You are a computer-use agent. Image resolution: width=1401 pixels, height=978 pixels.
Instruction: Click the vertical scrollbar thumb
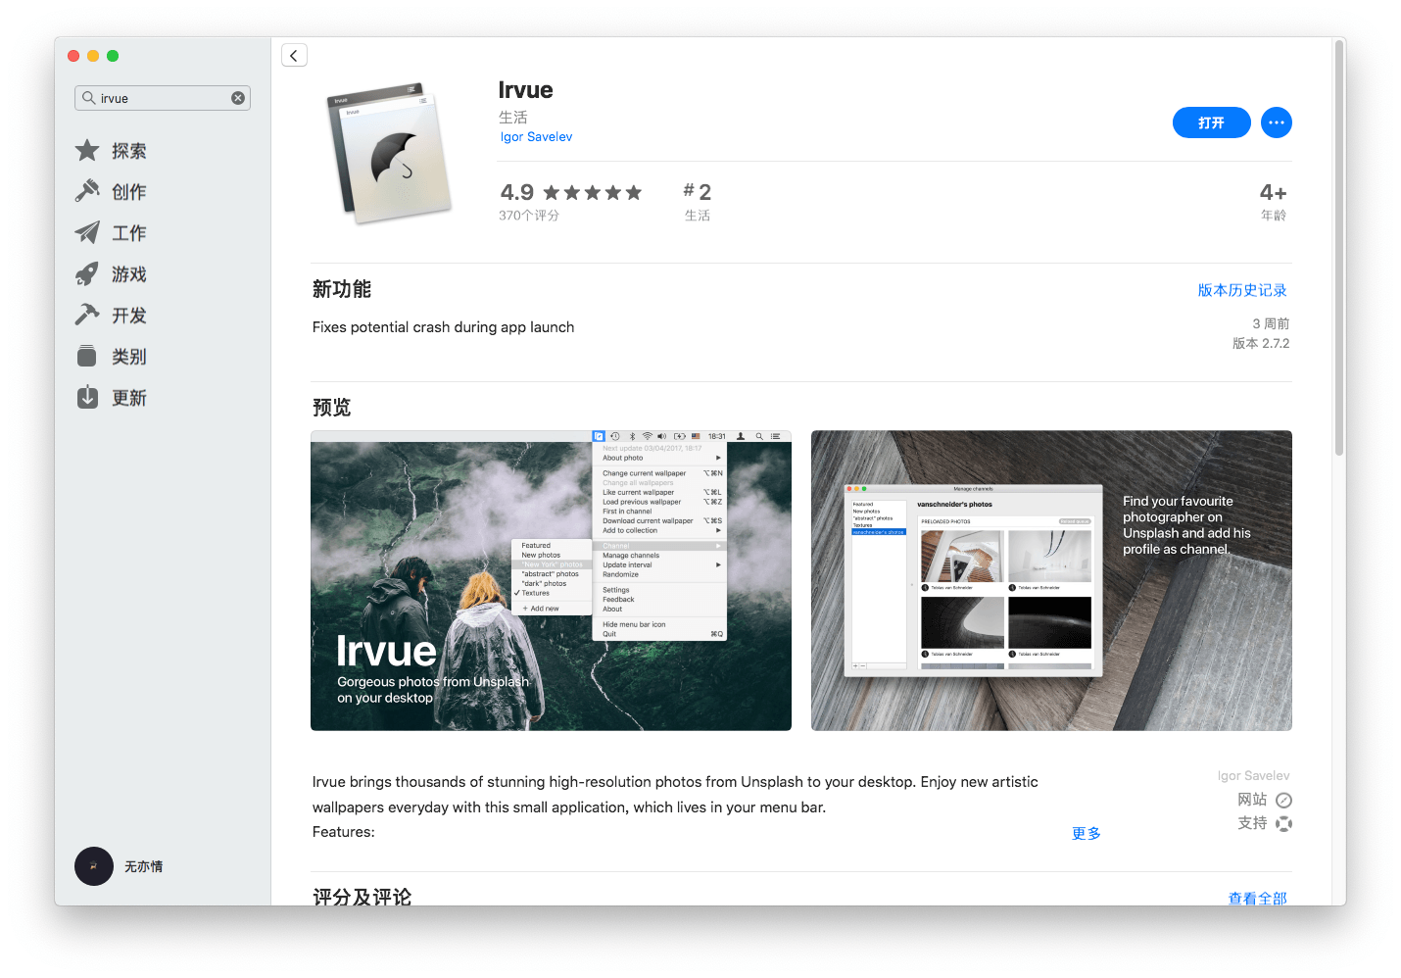(x=1339, y=248)
